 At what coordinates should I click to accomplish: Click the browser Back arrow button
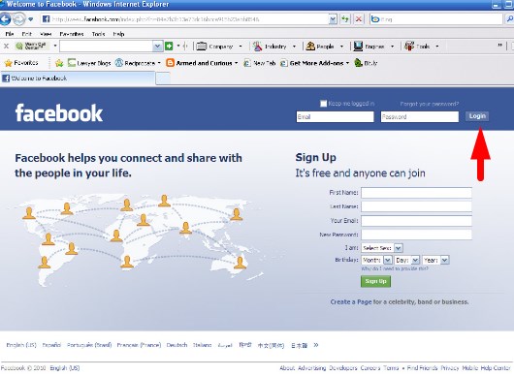[5, 19]
